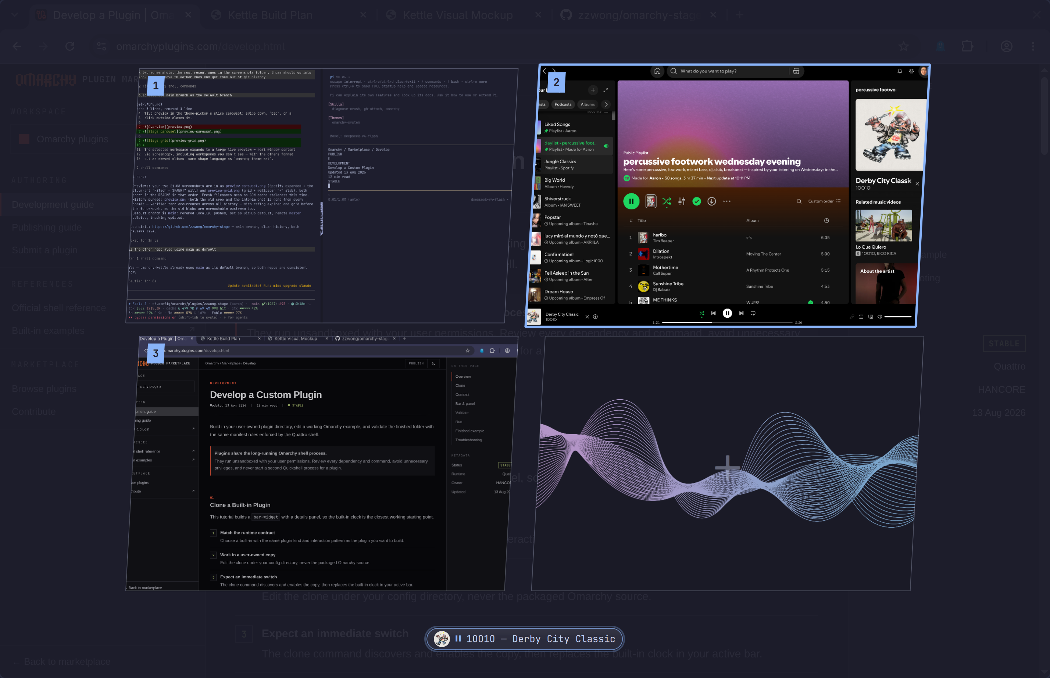Screen dimensions: 1050x678
Task: Download the playlist with the arrow icon
Action: [711, 201]
